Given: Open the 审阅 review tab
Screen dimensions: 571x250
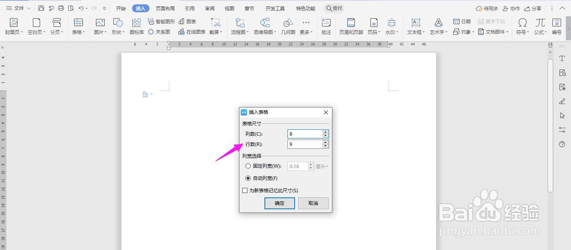Looking at the screenshot, I should tap(209, 8).
